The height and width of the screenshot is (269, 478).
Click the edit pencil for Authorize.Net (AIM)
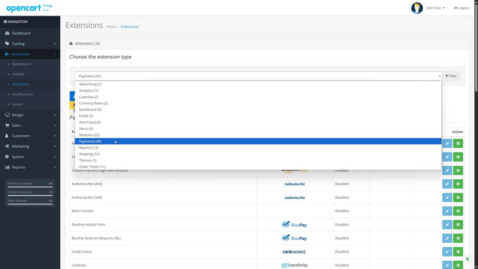(447, 184)
